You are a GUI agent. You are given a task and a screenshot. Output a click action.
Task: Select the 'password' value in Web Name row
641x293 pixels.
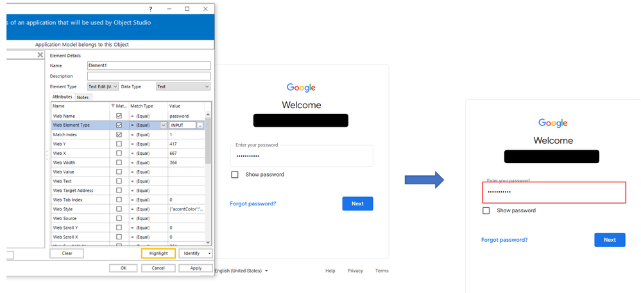point(178,116)
